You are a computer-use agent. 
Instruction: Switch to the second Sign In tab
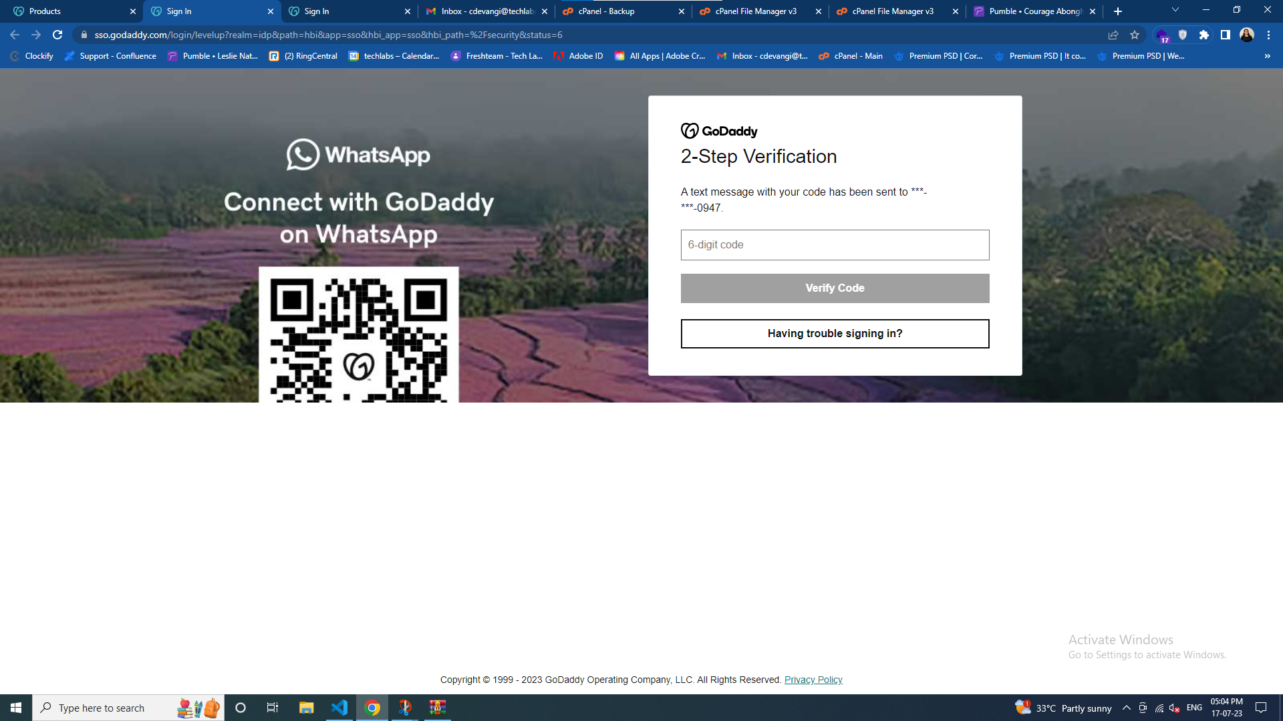point(349,11)
